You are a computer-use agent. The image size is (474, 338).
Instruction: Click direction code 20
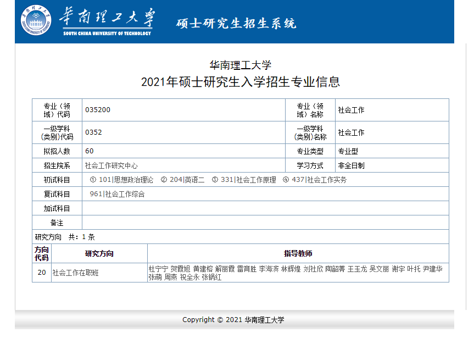coord(42,273)
